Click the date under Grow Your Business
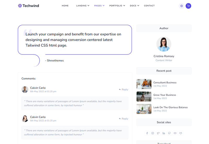This screenshot has height=144, width=209. coord(160,98)
